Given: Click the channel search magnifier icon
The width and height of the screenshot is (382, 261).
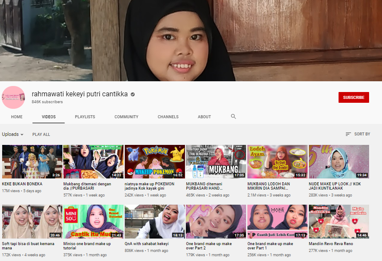Looking at the screenshot, I should pos(234,117).
